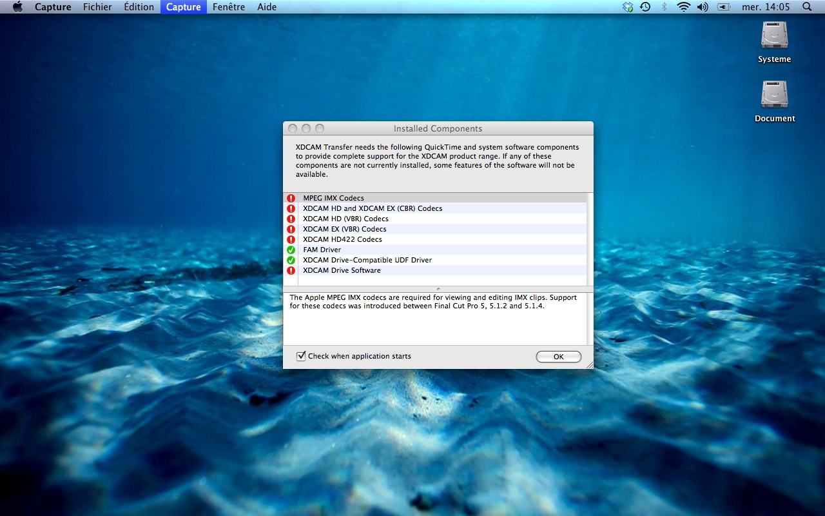Select the XDCAM Drive Software row
Screen dimensions: 825x516
point(436,270)
